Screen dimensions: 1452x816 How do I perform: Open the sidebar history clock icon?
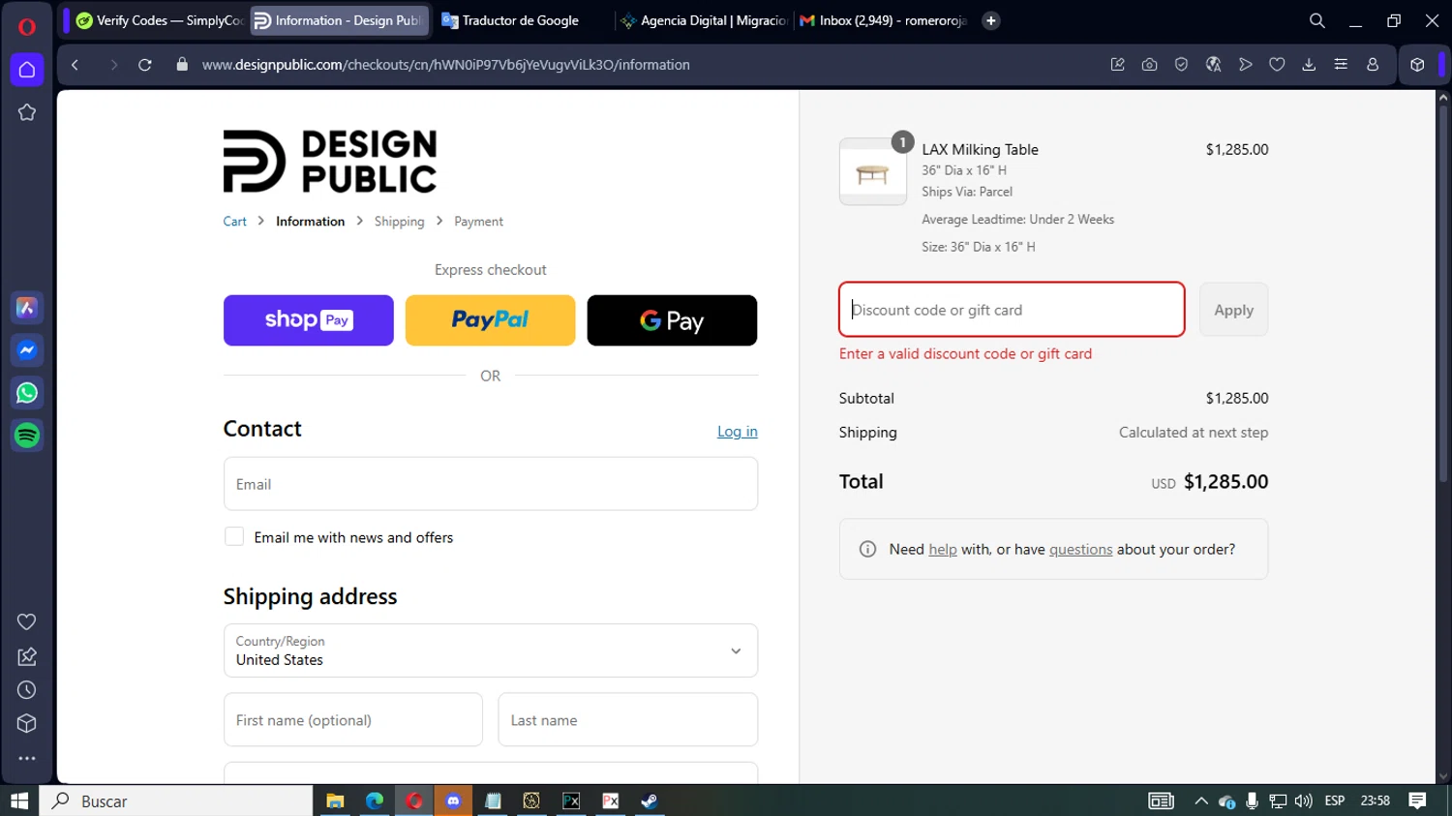pyautogui.click(x=27, y=690)
